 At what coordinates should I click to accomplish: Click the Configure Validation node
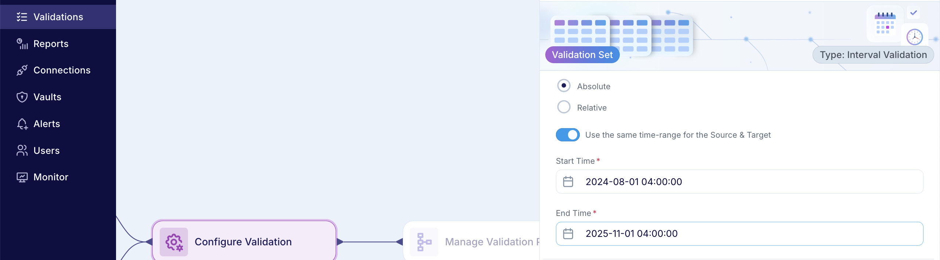click(243, 241)
